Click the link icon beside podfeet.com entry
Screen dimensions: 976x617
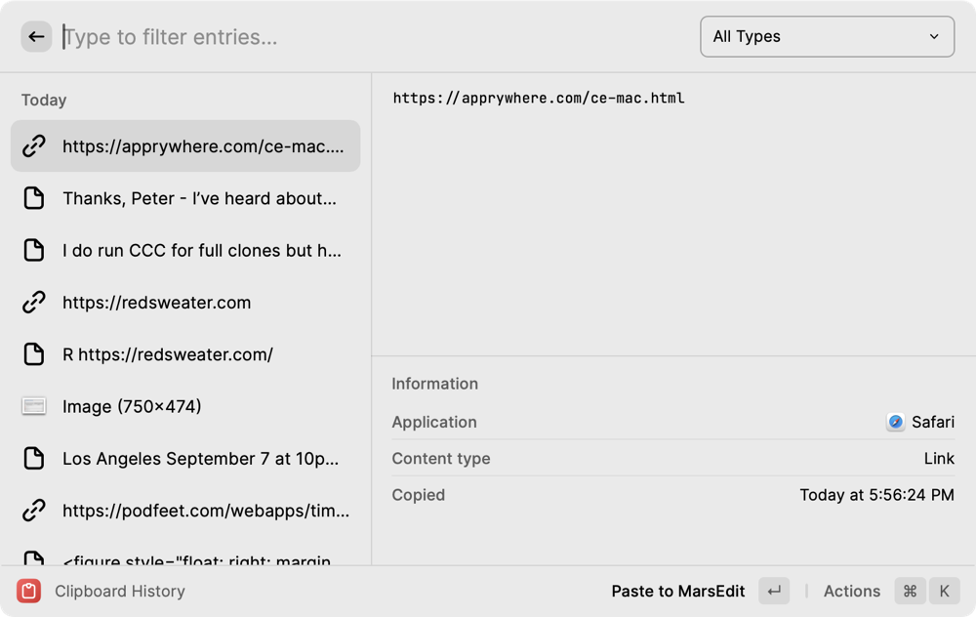(x=34, y=510)
